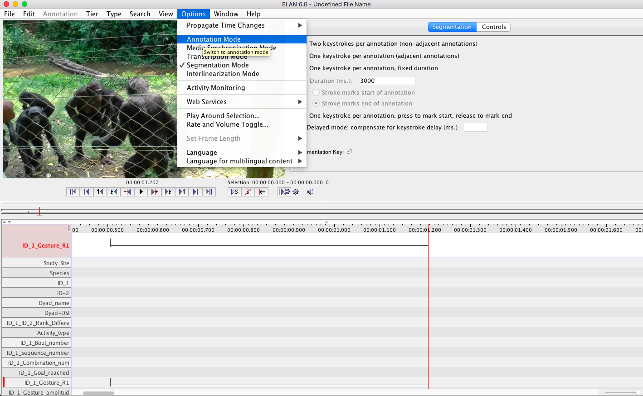Image resolution: width=643 pixels, height=396 pixels.
Task: Open the View menu
Action: tap(166, 14)
